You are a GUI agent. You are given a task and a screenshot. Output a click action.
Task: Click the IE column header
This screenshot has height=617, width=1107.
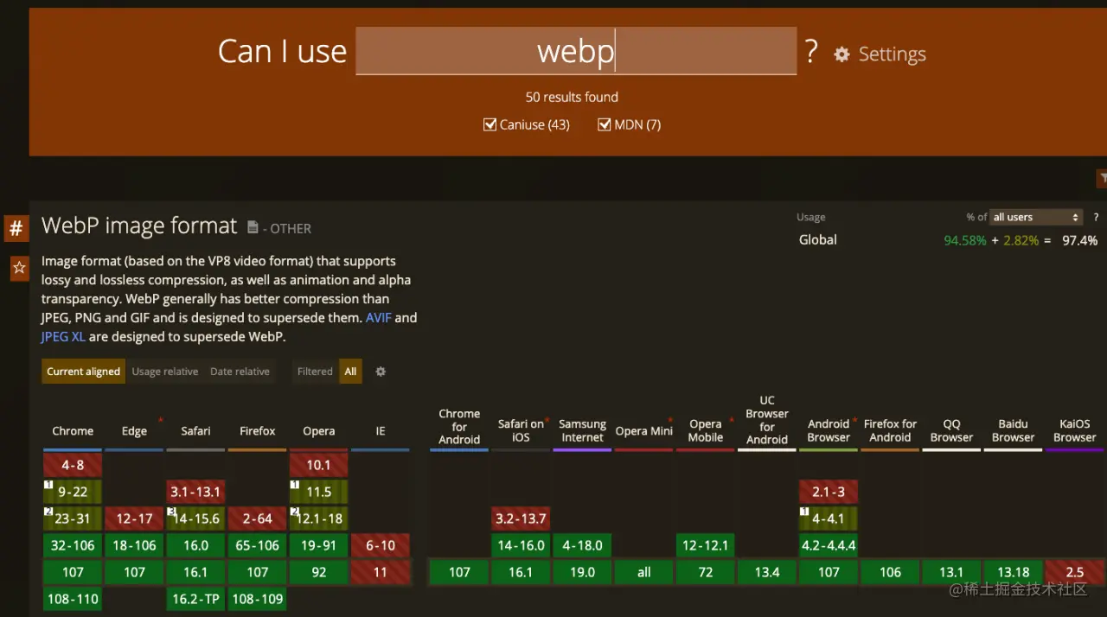381,431
